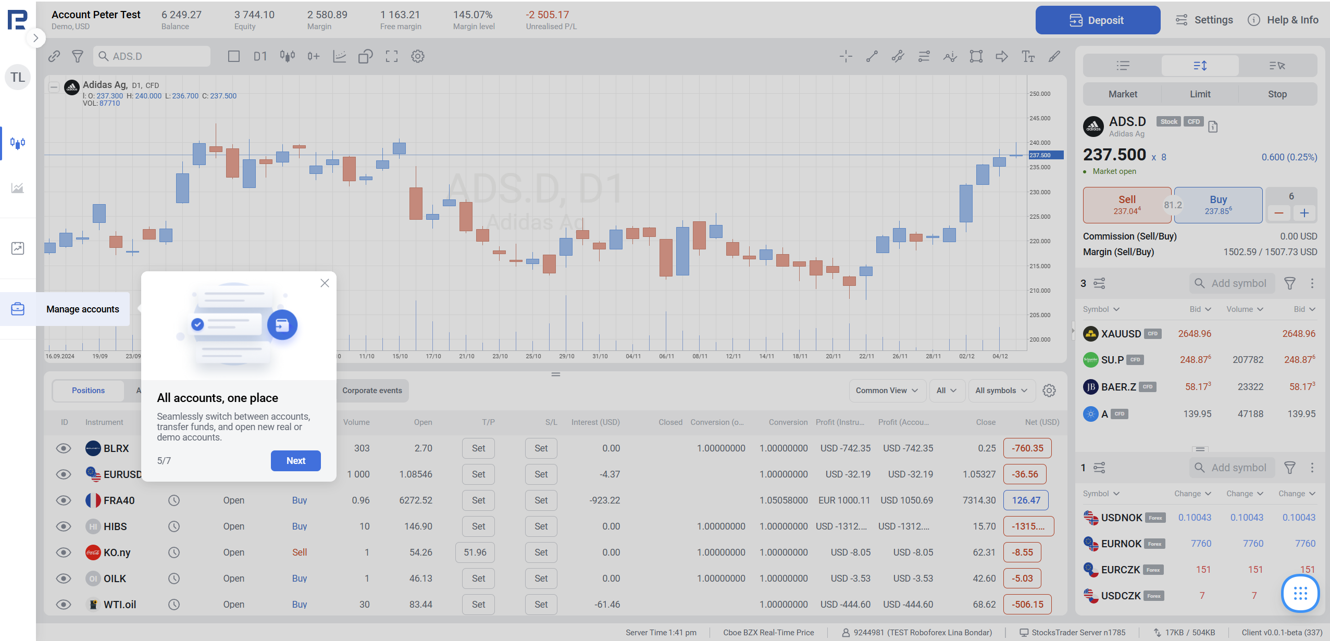Increase order volume with plus stepper
Screen dimensions: 1330x641
pyautogui.click(x=1304, y=213)
